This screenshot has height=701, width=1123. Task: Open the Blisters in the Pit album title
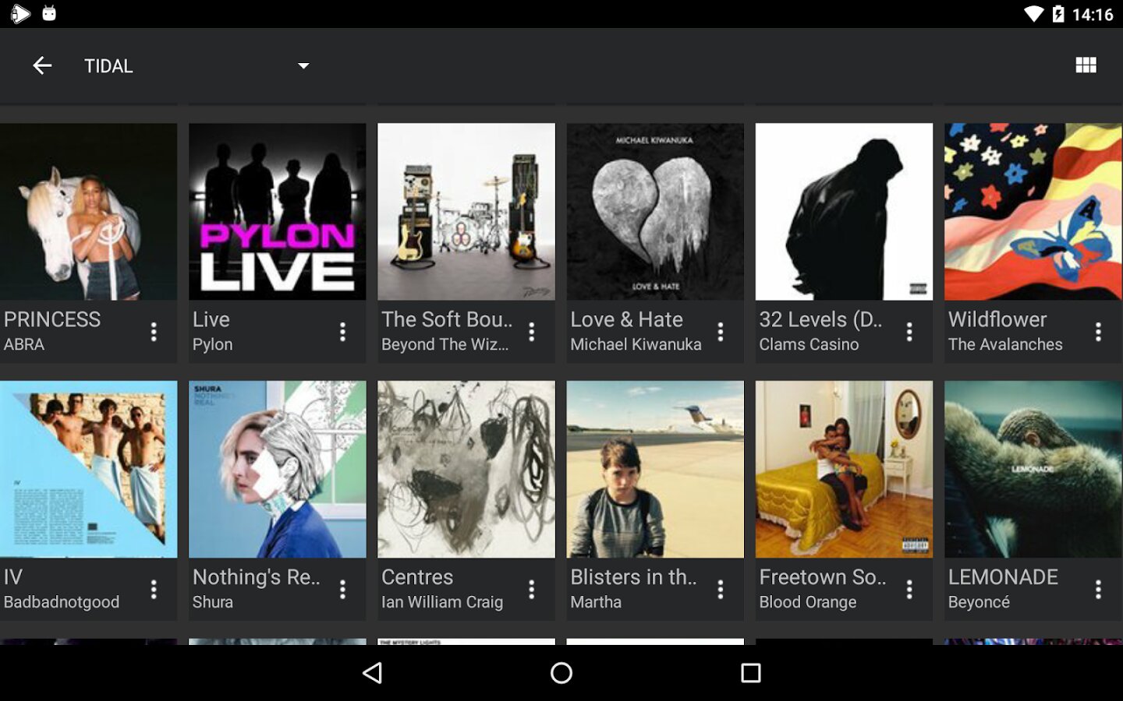tap(633, 577)
